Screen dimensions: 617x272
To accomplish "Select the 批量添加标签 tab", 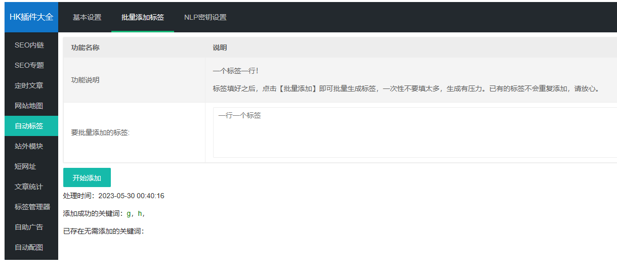I will tap(143, 17).
